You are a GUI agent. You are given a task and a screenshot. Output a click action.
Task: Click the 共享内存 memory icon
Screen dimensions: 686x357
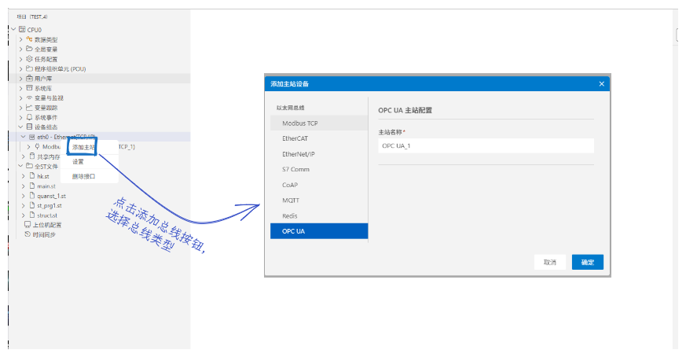[32, 156]
